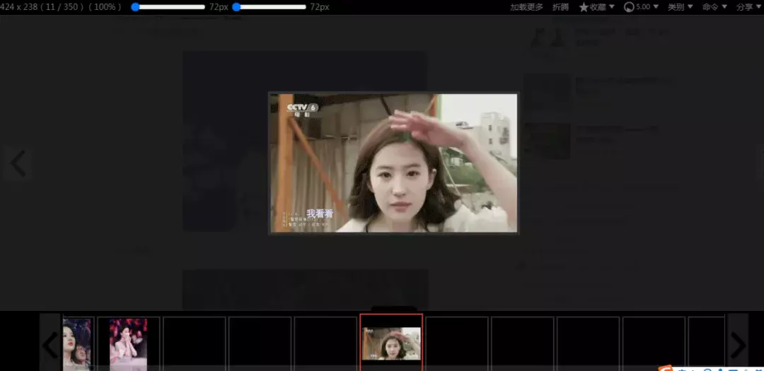
Task: Expand the 5.00 slideshow interval dropdown
Action: pos(647,7)
